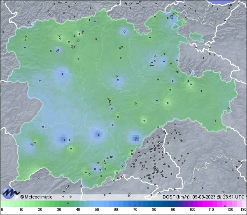Screen dimensions: 247x215
Task: Click the legend value 30
Action: (x=59, y=210)
